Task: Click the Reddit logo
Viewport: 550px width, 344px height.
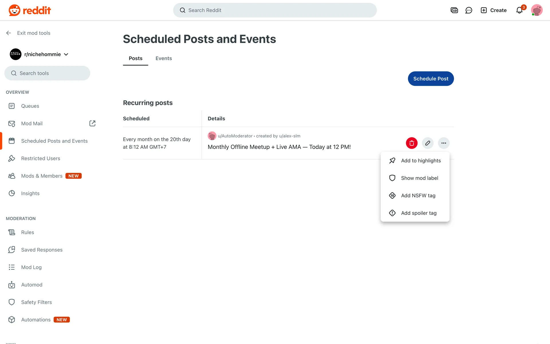Action: point(30,10)
